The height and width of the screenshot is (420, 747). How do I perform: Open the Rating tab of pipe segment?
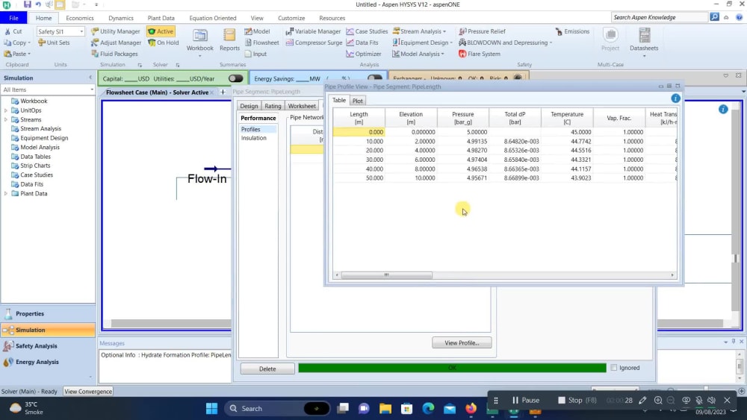click(x=273, y=106)
